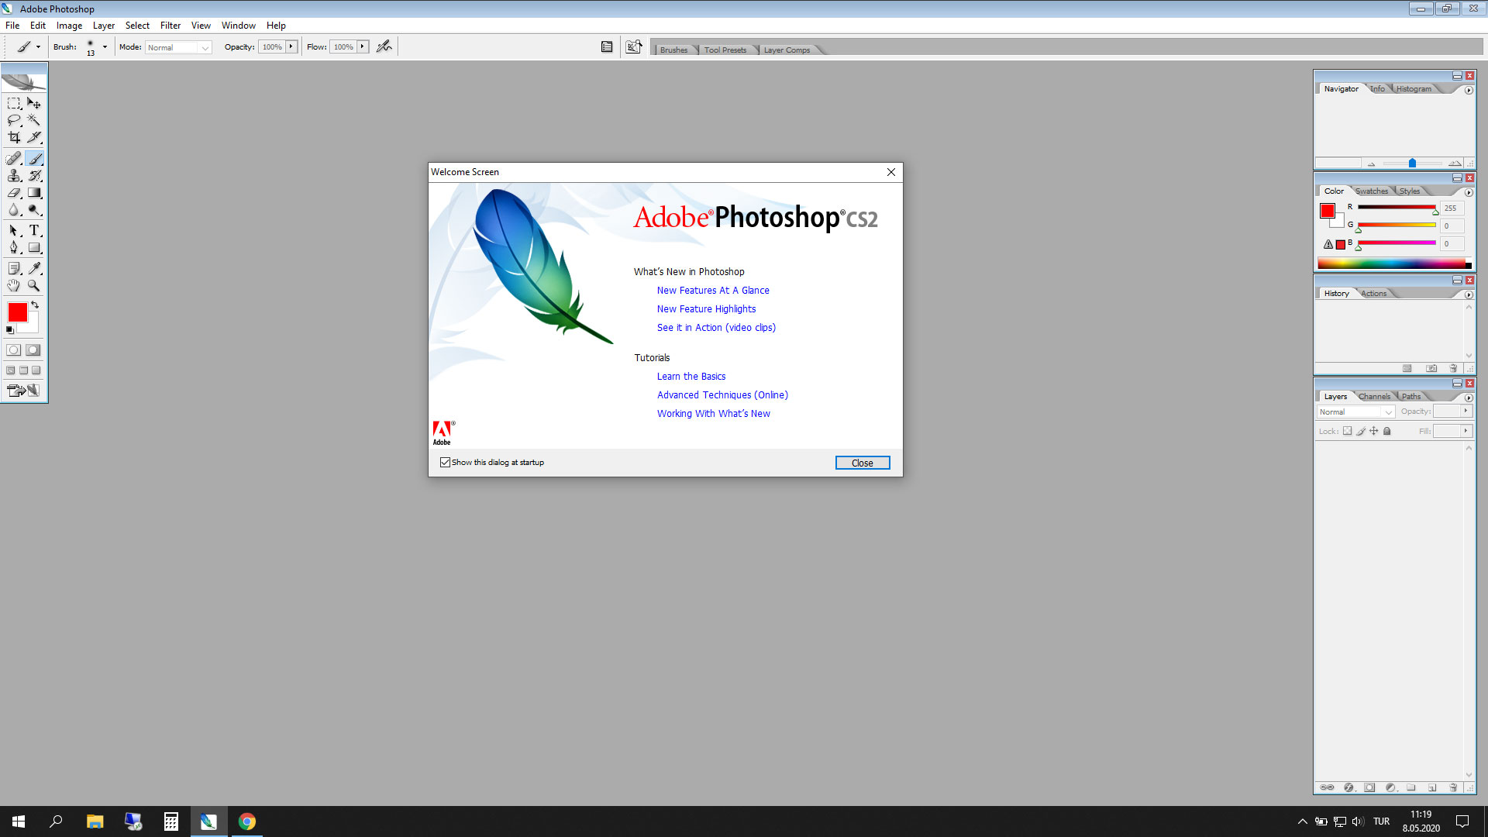Select the Horizontal Type tool
The height and width of the screenshot is (837, 1488).
tap(34, 230)
